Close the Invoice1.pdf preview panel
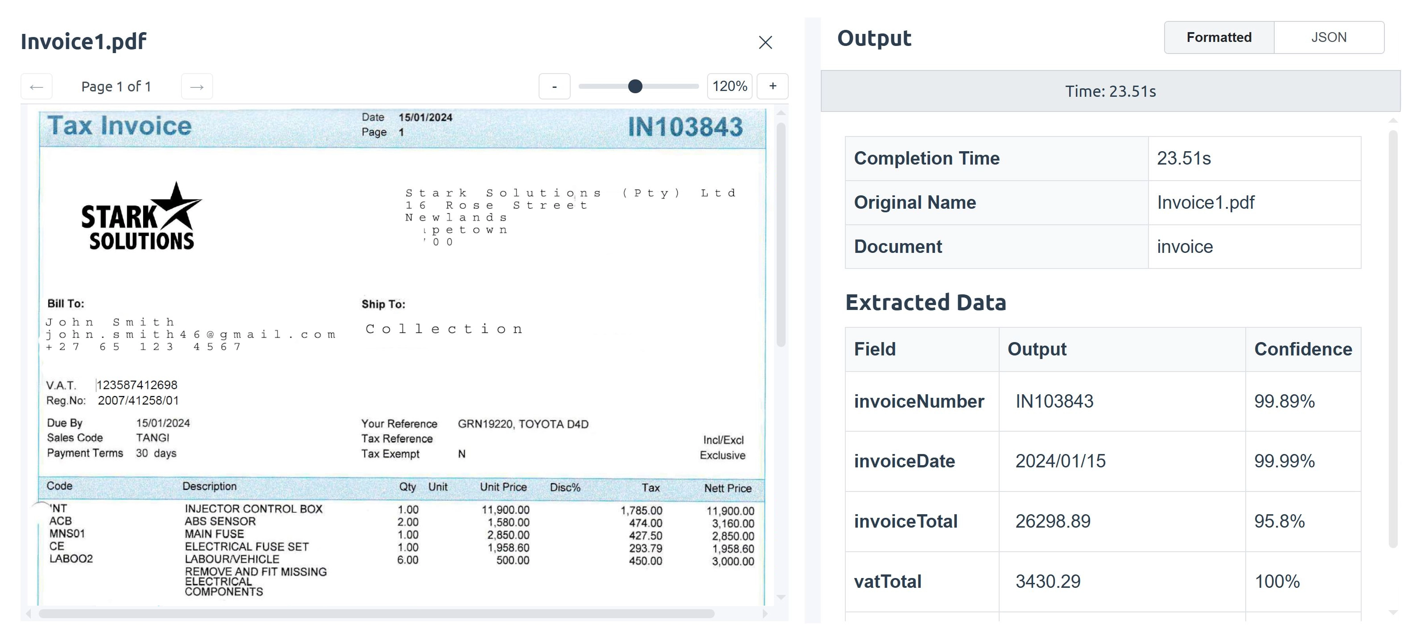The height and width of the screenshot is (640, 1408). click(765, 42)
